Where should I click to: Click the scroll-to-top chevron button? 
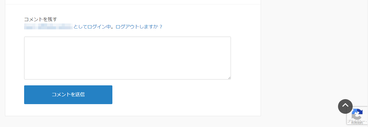345,106
